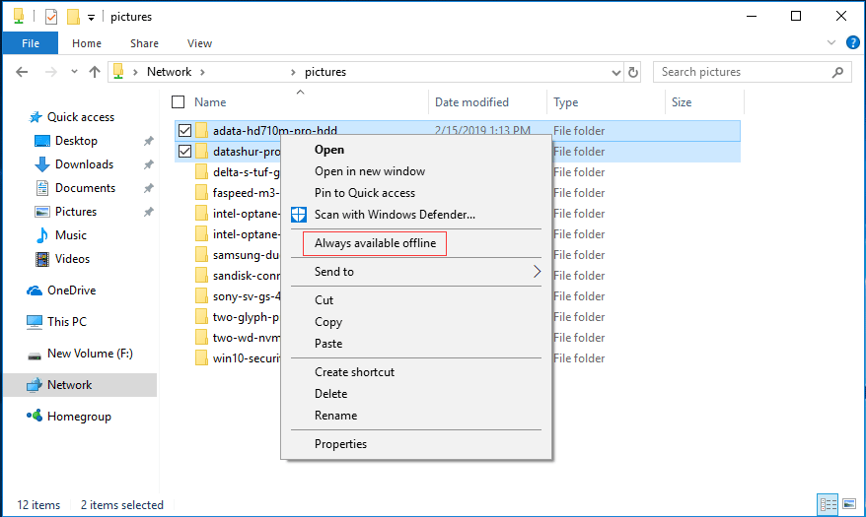866x517 pixels.
Task: Click the Network breadcrumb in address bar
Action: (169, 72)
